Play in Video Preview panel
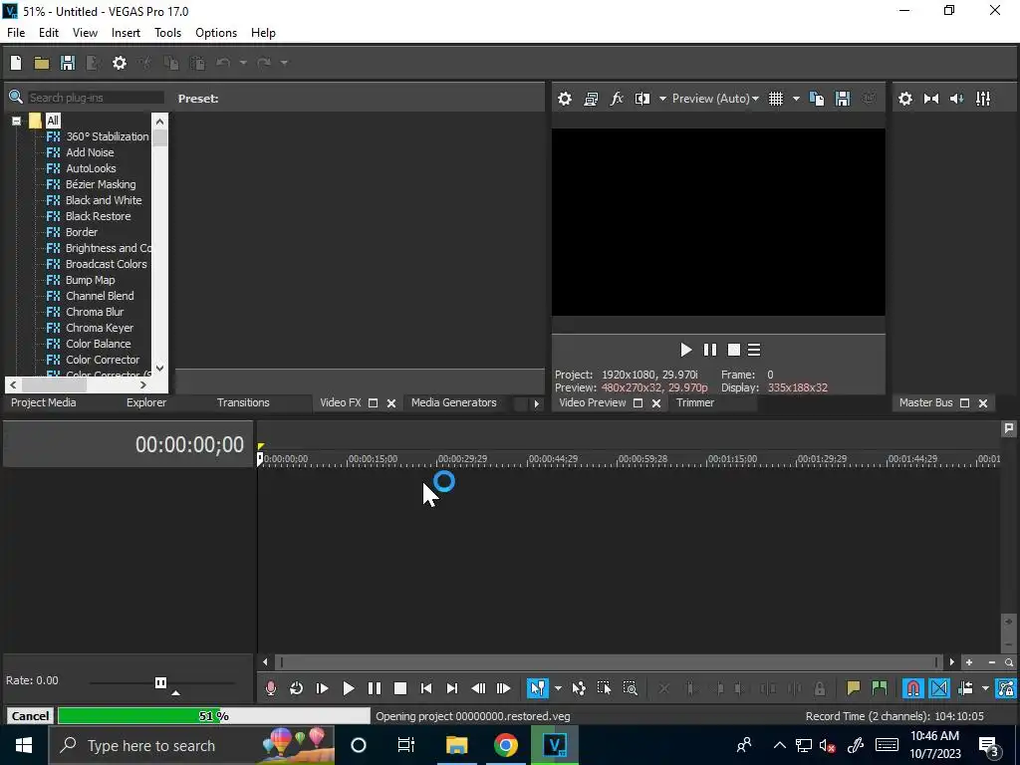The width and height of the screenshot is (1020, 765). tap(685, 350)
